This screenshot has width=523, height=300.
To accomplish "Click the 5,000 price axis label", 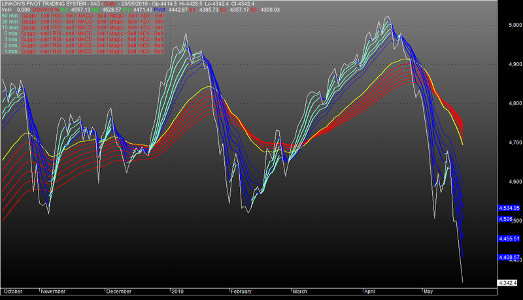I will [x=515, y=25].
